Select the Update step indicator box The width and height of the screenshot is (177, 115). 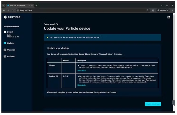click(x=5, y=43)
